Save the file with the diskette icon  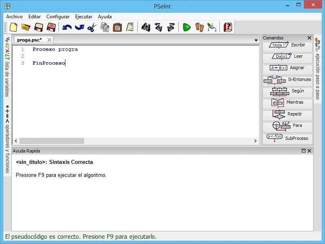click(39, 27)
